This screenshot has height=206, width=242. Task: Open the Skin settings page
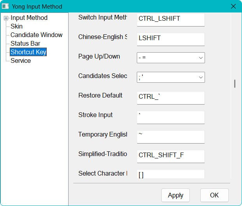click(x=16, y=26)
